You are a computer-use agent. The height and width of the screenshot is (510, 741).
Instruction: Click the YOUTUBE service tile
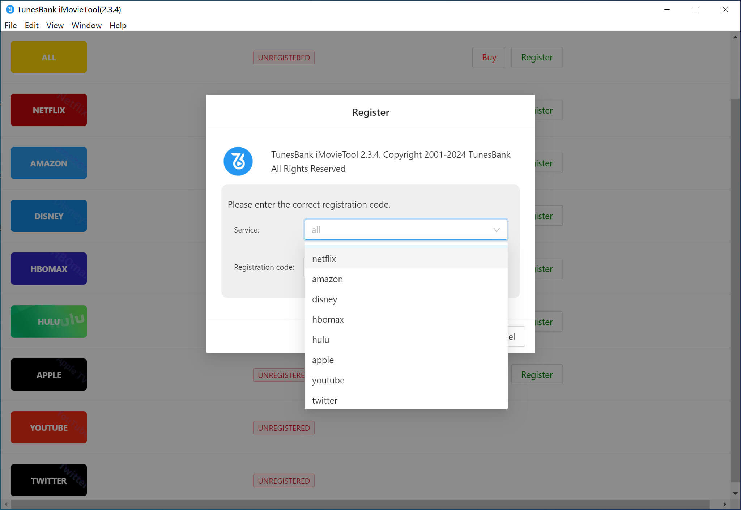click(49, 428)
